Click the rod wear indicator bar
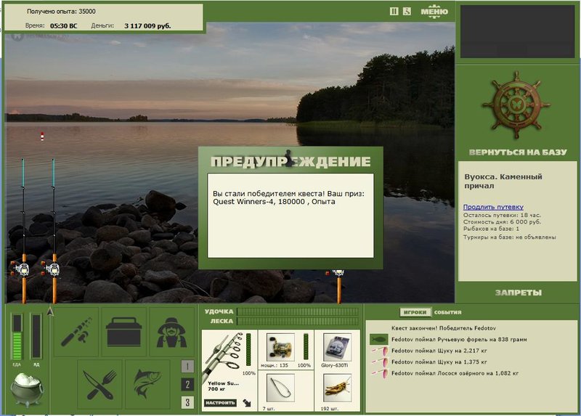 click(x=248, y=350)
